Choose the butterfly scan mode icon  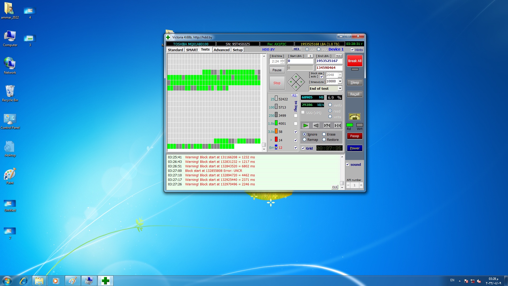coord(338,126)
